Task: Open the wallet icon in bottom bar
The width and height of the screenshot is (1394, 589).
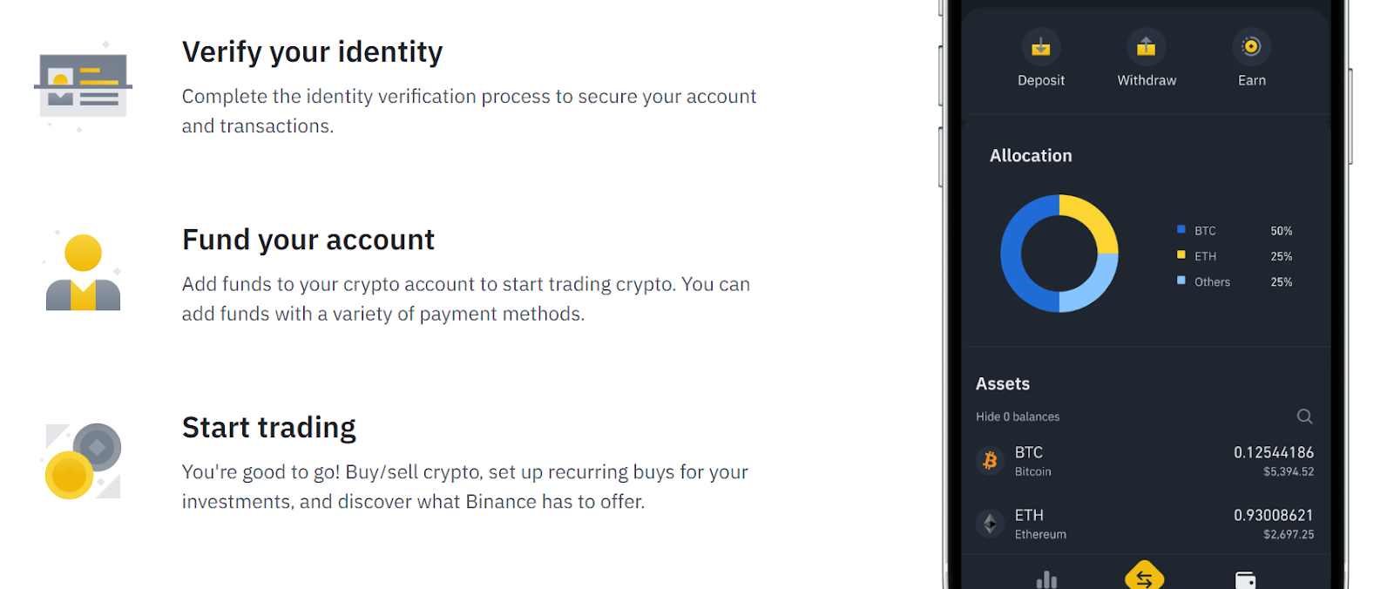Action: [x=1246, y=579]
